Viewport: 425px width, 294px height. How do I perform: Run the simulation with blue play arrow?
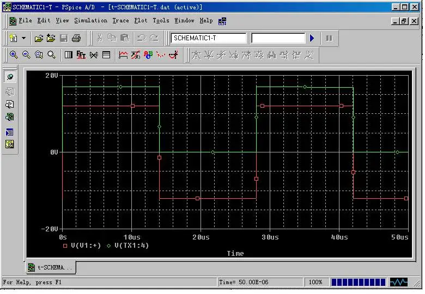[x=312, y=38]
